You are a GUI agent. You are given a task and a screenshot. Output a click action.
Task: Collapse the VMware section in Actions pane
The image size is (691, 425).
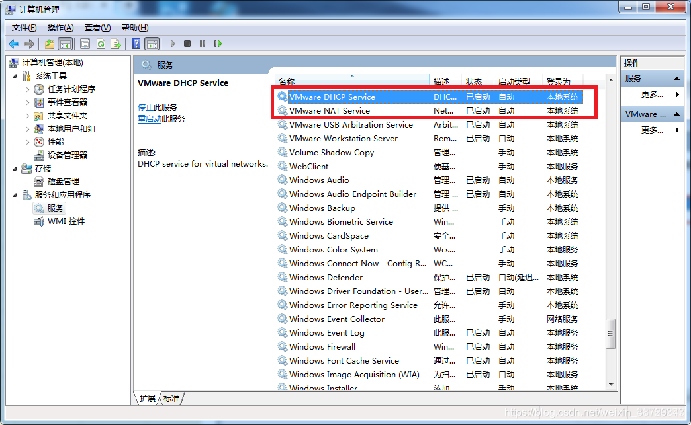click(x=676, y=114)
